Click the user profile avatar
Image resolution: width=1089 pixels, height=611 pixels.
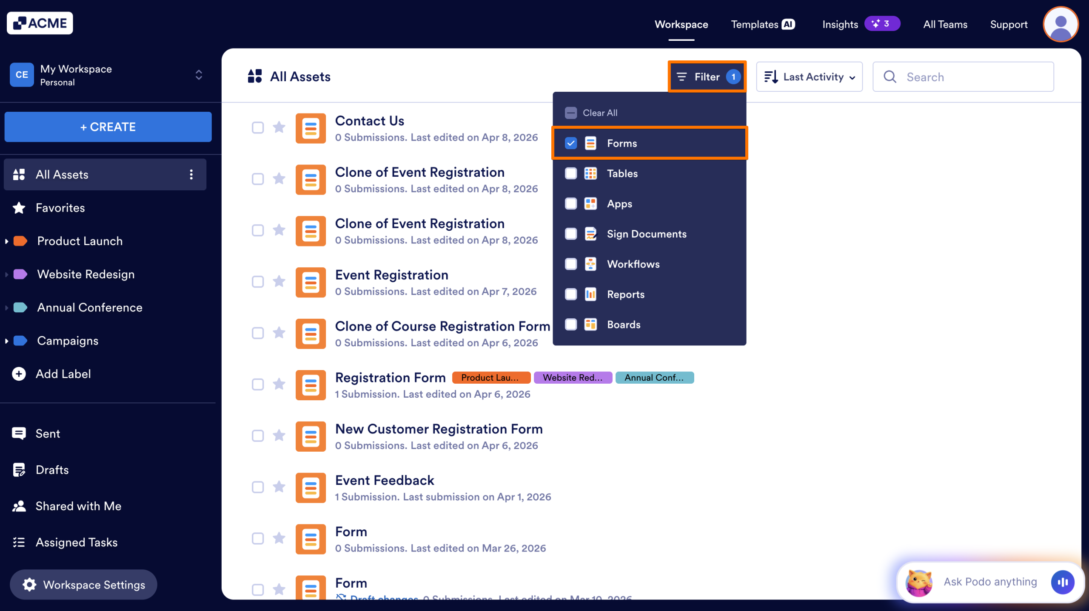tap(1060, 24)
